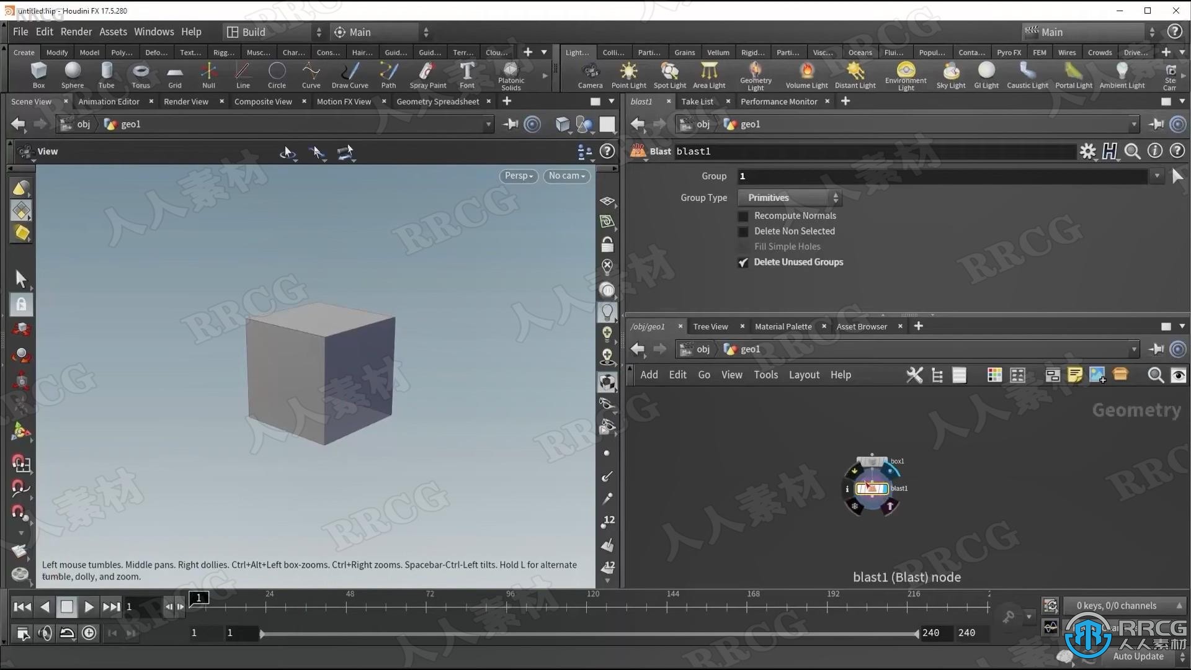The width and height of the screenshot is (1191, 670).
Task: Select the Tube shelf tool
Action: 107,75
